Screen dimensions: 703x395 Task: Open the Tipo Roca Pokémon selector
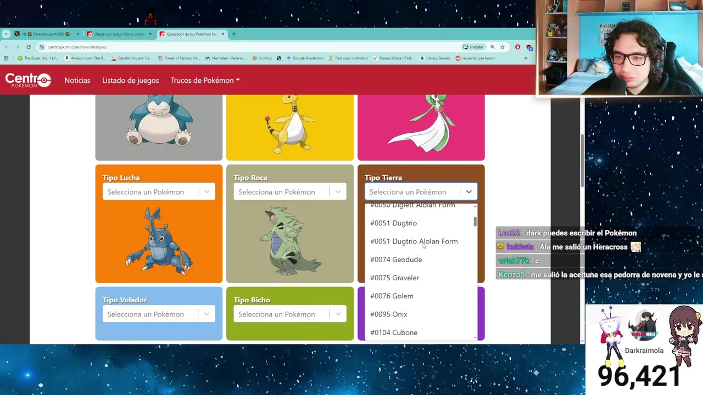click(x=290, y=191)
